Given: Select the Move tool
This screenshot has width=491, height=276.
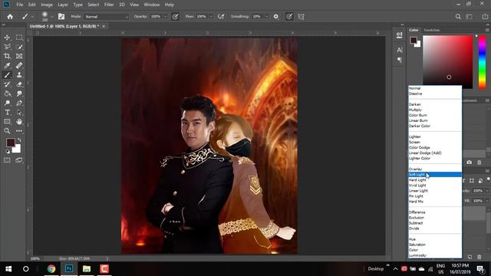Looking at the screenshot, I should tap(7, 38).
